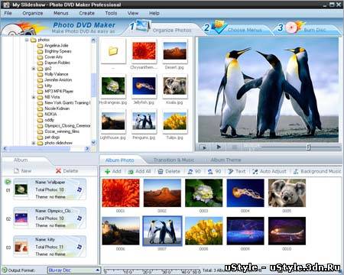Open the Background Music option
The width and height of the screenshot is (344, 275).
317,171
